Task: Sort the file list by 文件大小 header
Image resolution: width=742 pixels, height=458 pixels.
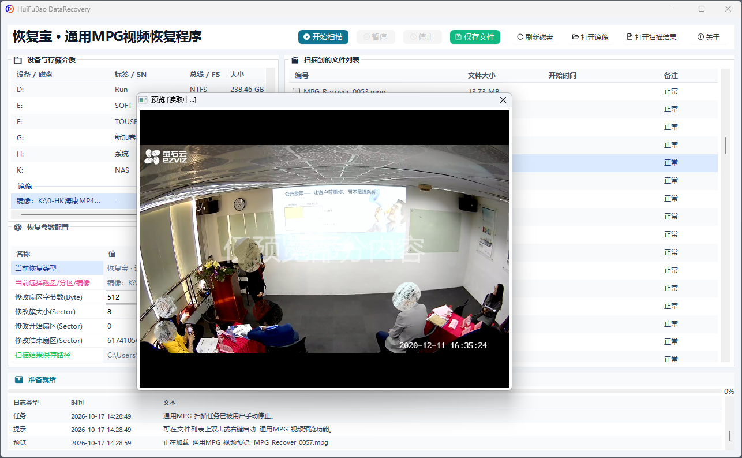Action: 482,76
